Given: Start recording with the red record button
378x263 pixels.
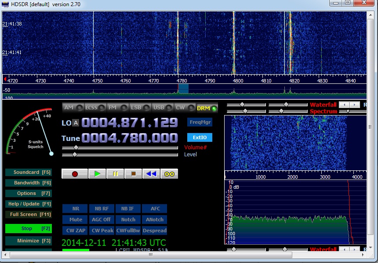Looking at the screenshot, I should 75,174.
